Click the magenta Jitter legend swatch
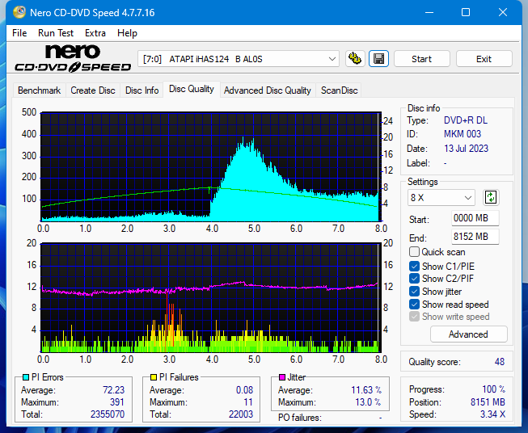The image size is (528, 433). click(x=282, y=377)
